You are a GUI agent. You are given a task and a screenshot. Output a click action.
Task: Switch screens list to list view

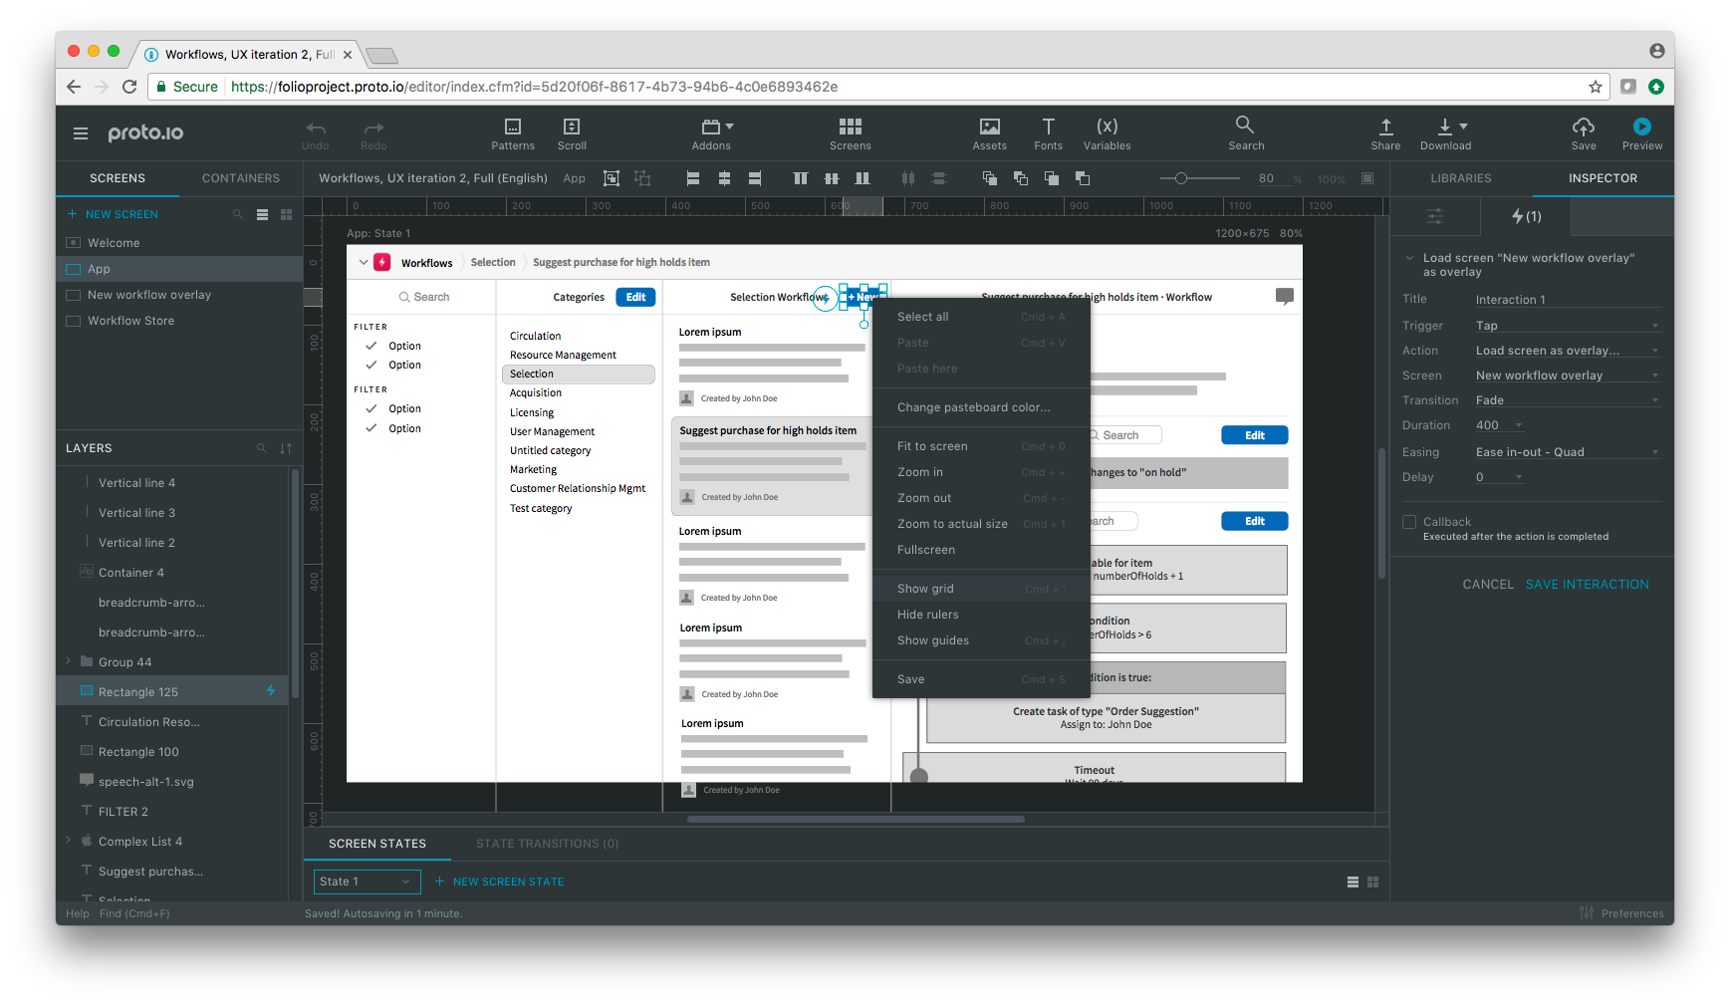click(x=262, y=214)
